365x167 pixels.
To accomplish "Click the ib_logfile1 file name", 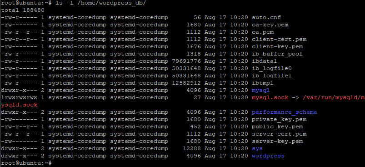I will (x=272, y=76).
